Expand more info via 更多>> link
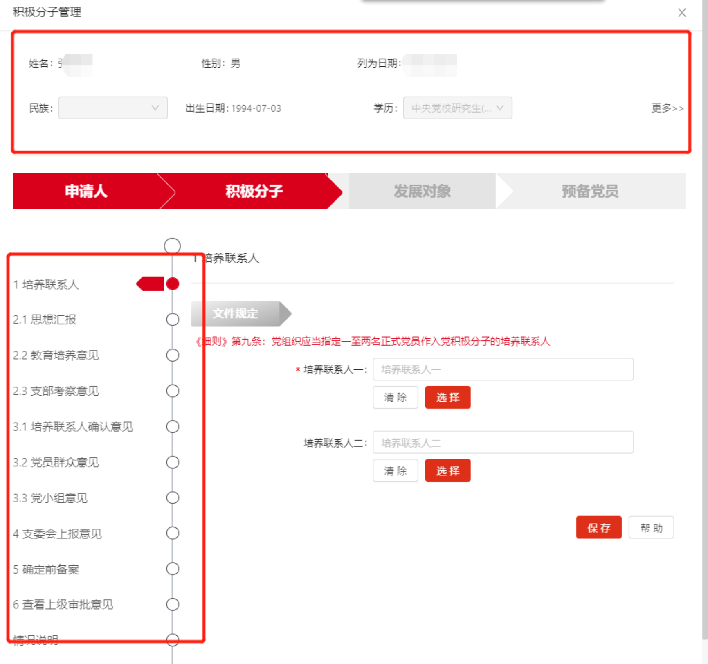This screenshot has height=664, width=708. point(667,108)
